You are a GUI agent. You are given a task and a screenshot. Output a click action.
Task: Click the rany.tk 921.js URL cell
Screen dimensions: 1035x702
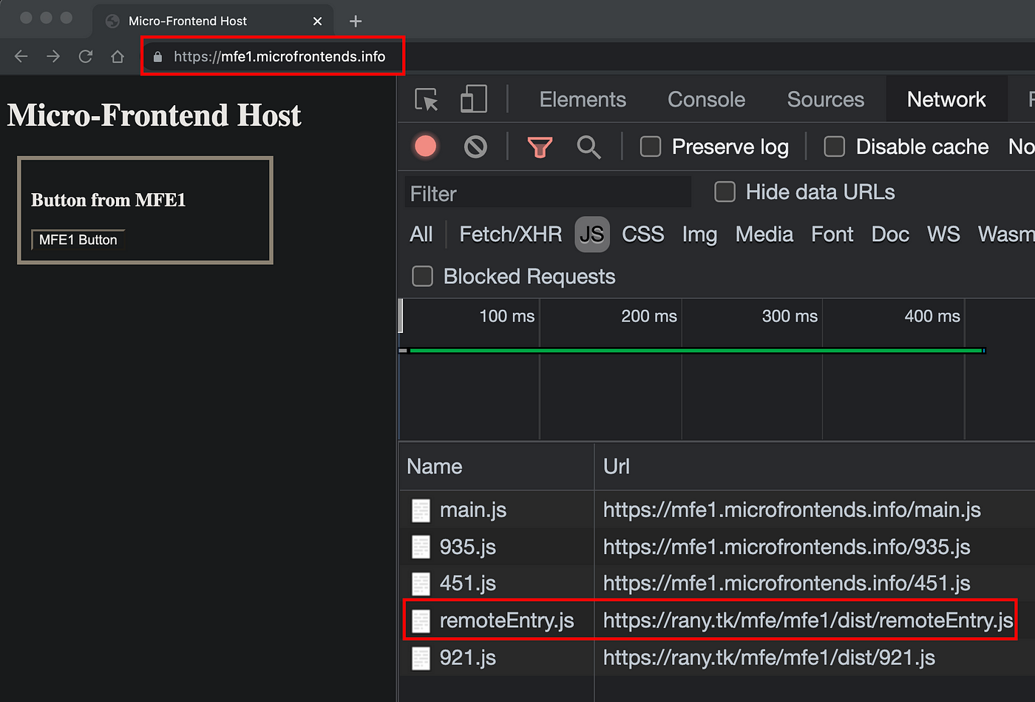(769, 658)
